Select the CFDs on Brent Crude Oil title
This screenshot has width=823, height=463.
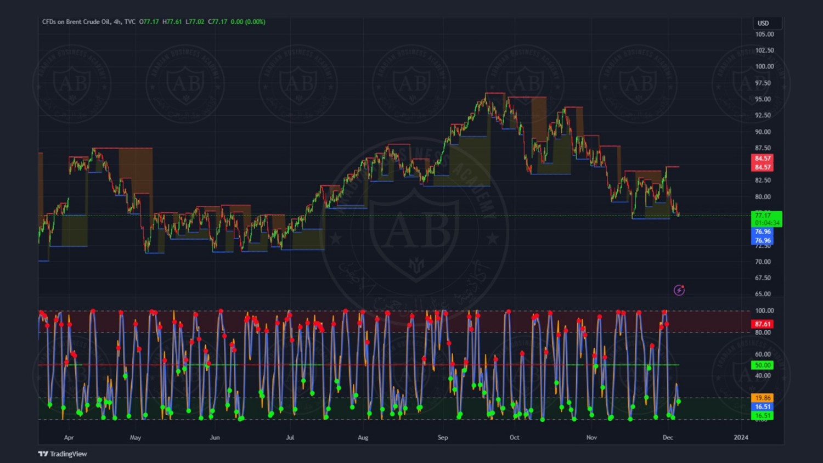pyautogui.click(x=76, y=22)
